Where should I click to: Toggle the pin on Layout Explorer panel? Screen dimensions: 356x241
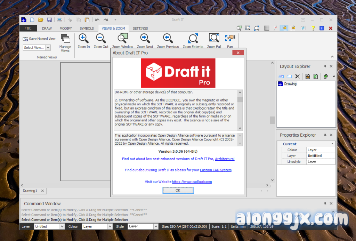click(x=325, y=66)
